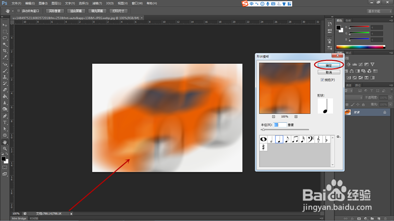Toggle scroll all windows checkbox
This screenshot has width=394, height=221.
(18, 11)
